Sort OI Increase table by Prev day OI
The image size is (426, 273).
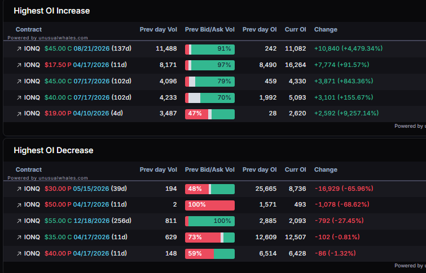coord(260,29)
